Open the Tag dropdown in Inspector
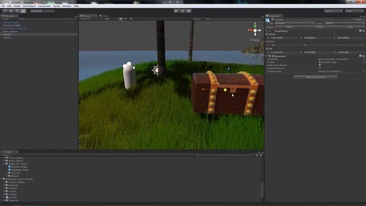The image size is (366, 206). 295,23
